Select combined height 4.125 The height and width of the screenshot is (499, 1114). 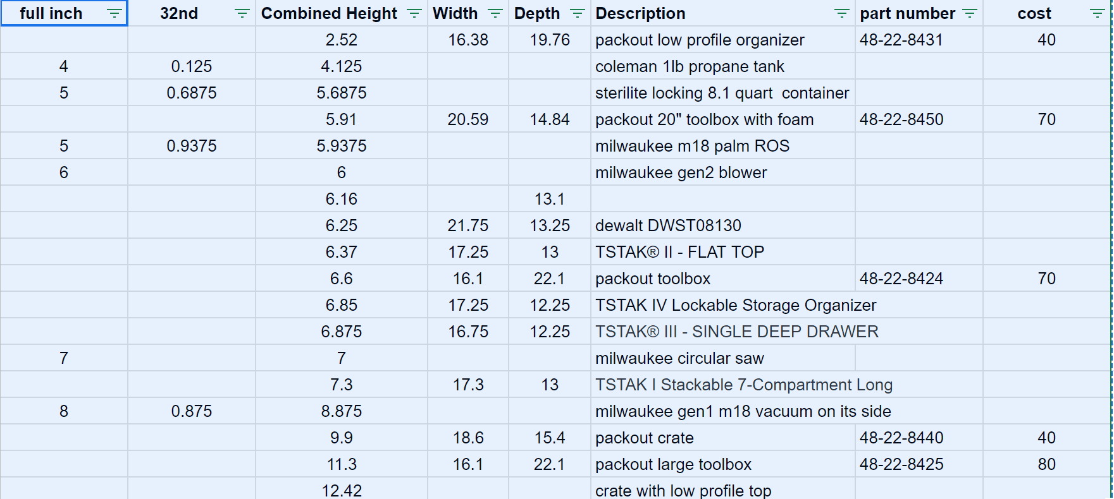click(x=342, y=66)
